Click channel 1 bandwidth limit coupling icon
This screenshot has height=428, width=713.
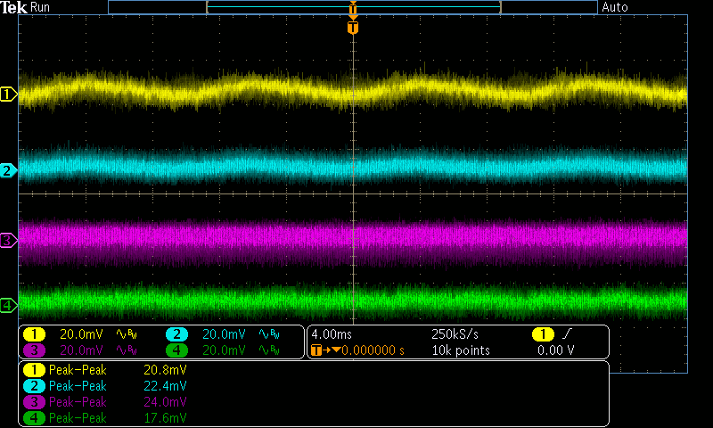[127, 334]
